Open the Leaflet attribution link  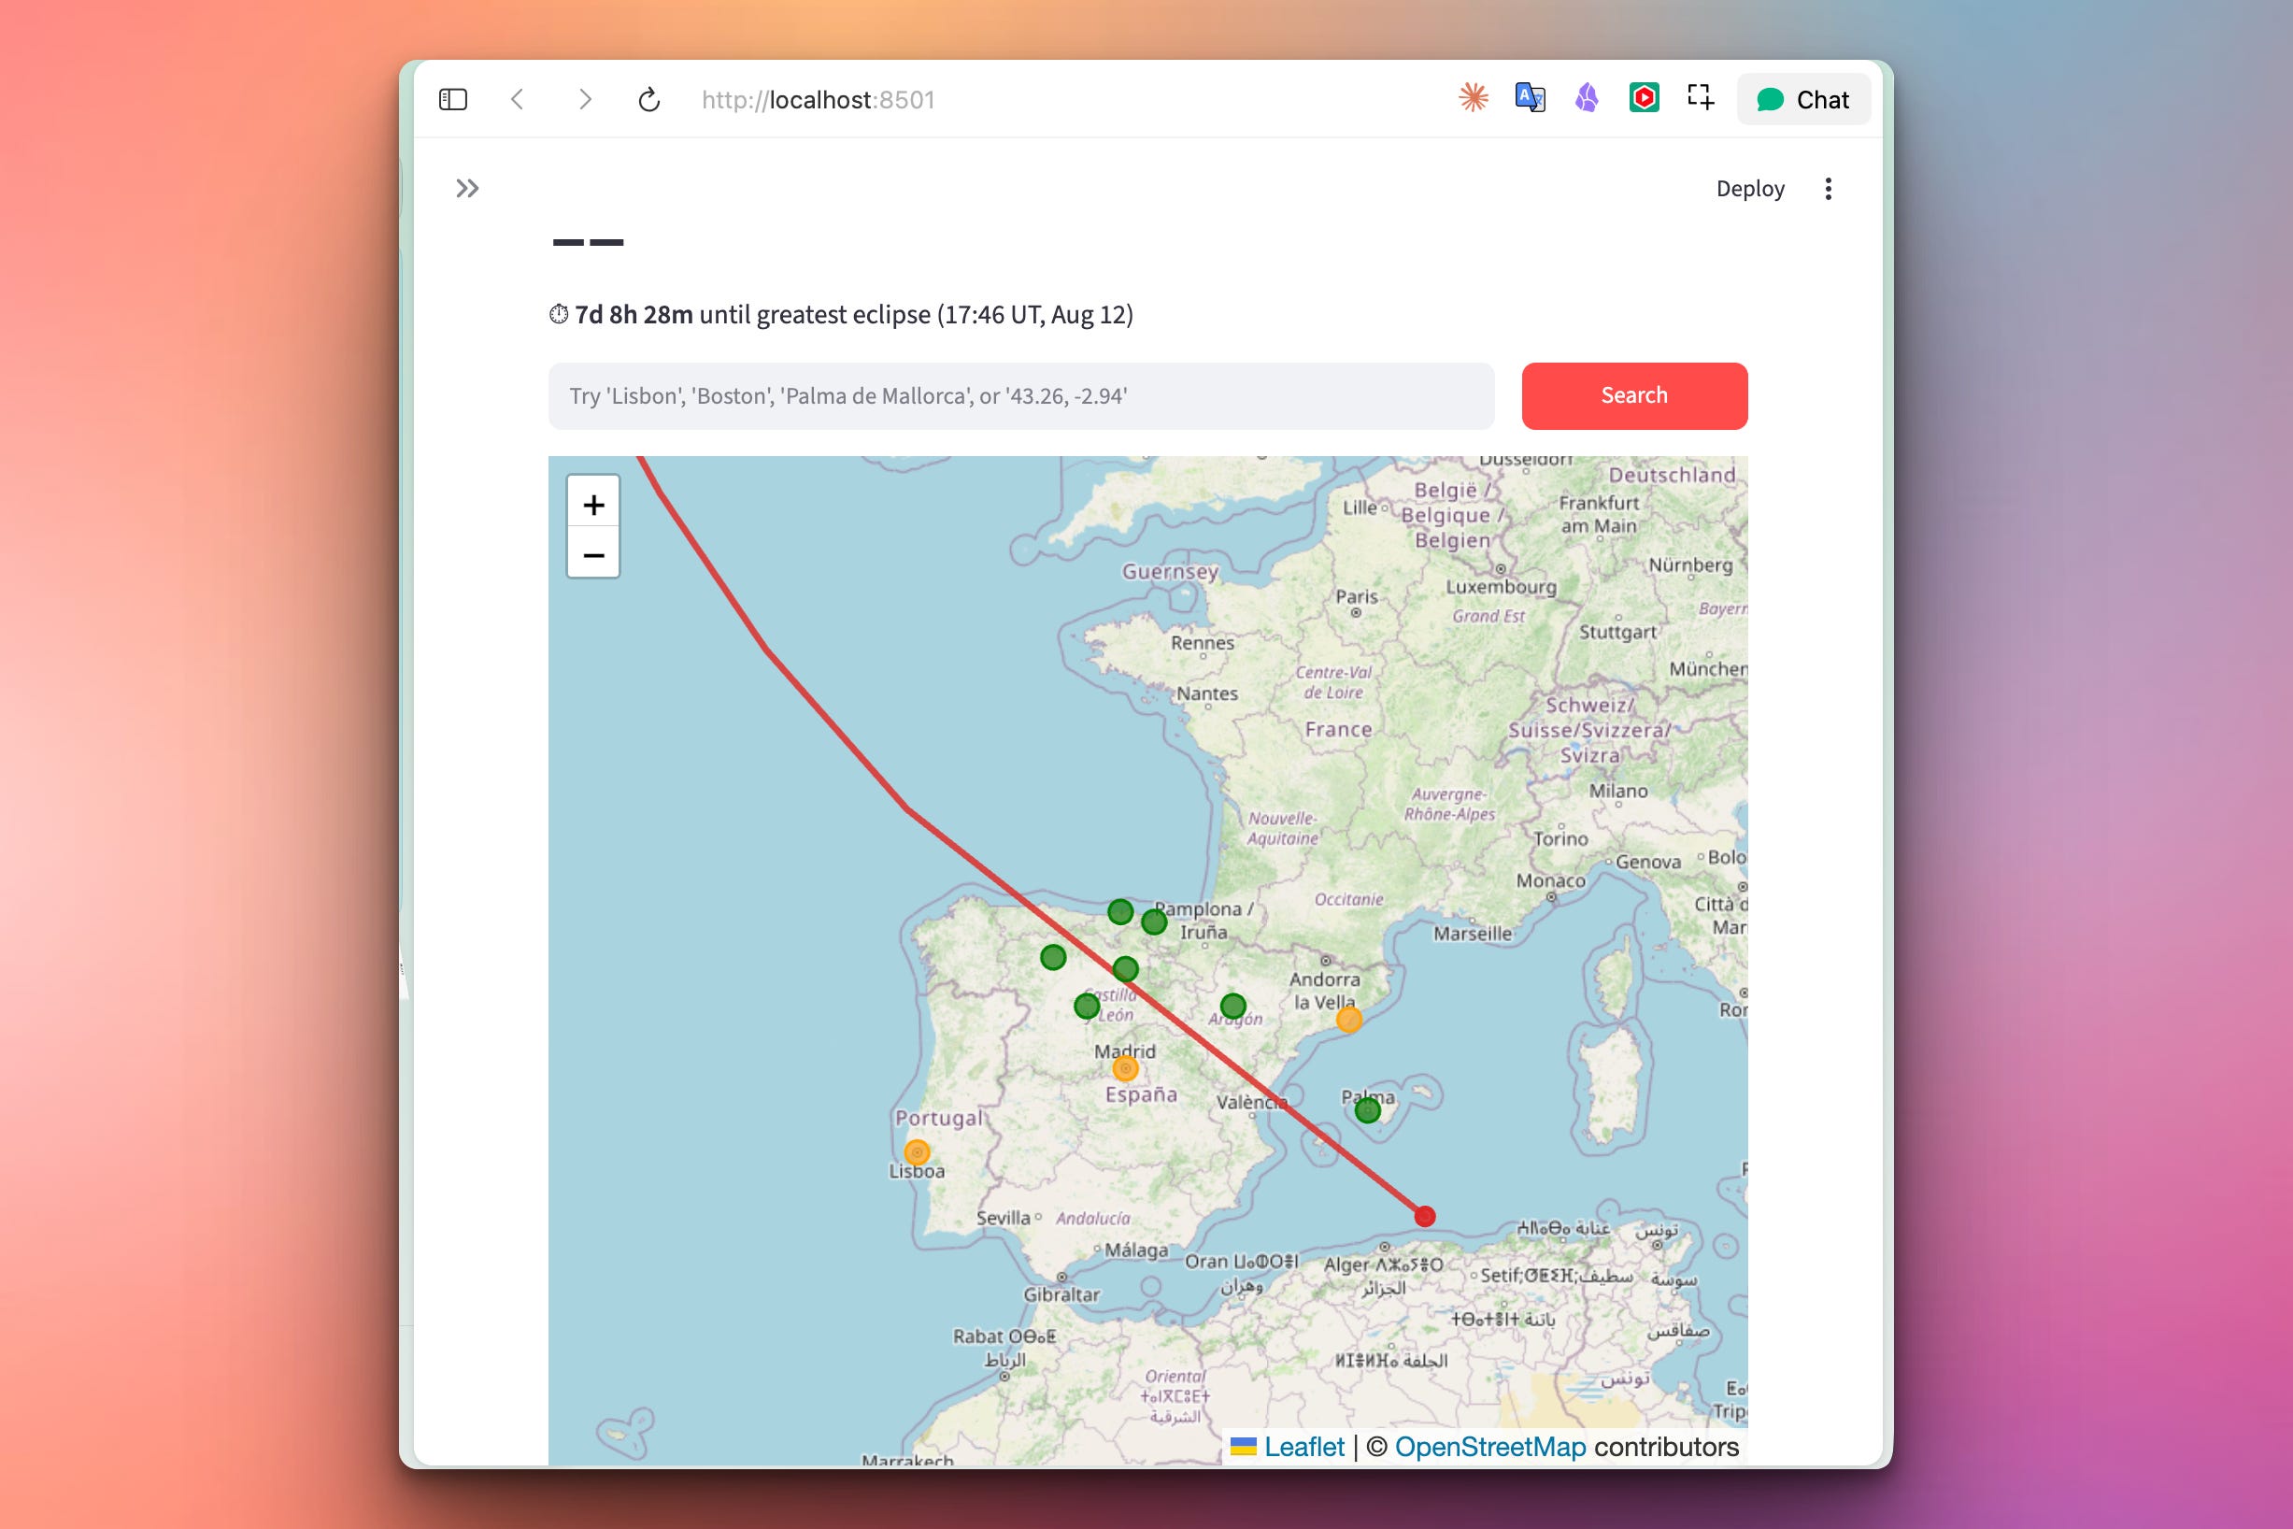pyautogui.click(x=1303, y=1447)
